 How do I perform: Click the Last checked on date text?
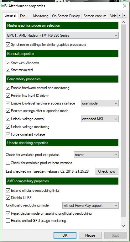[47, 171]
